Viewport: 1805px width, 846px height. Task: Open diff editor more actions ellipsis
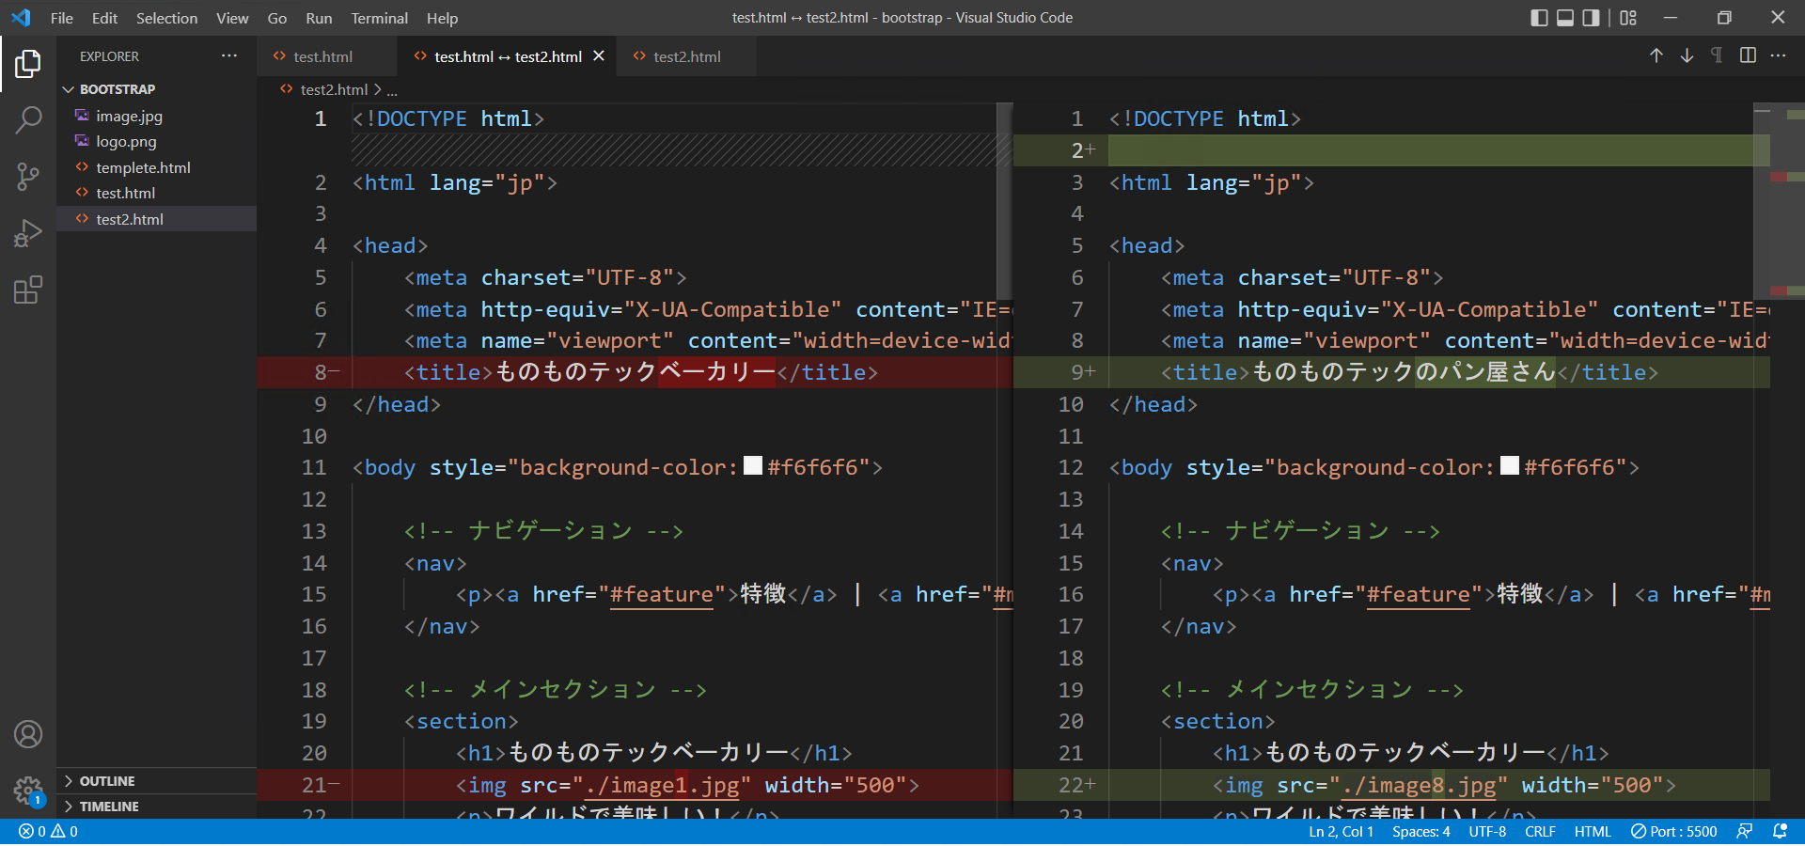point(1778,55)
